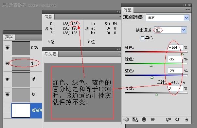197x128 pixels.
Task: Reset adjustment to defaults with circular arrow icon
Action: pos(177,120)
